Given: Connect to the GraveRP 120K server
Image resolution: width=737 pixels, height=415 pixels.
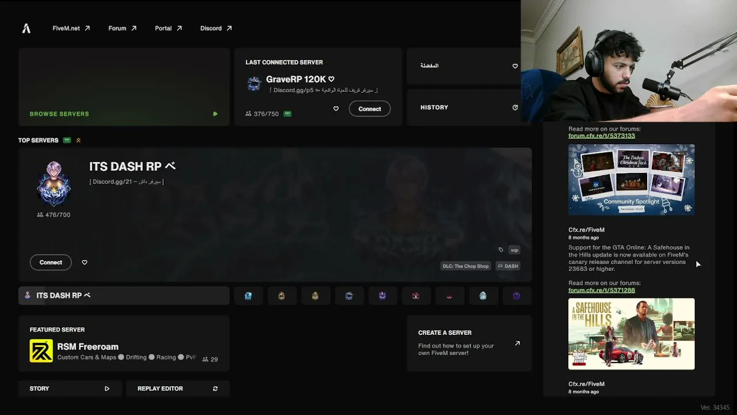Looking at the screenshot, I should 370,109.
